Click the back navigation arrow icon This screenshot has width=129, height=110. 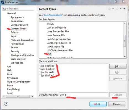[109, 9]
